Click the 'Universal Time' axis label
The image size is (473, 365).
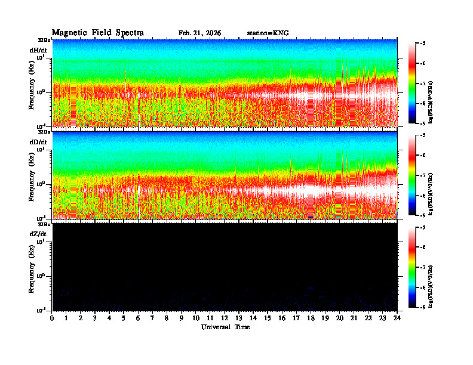coord(225,327)
